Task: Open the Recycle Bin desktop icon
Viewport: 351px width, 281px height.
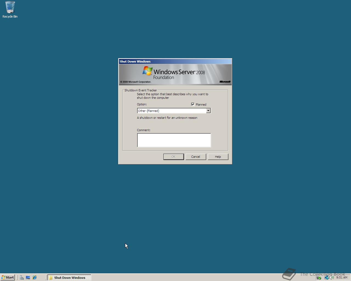Action: click(10, 10)
